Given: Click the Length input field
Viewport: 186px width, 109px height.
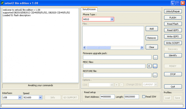Looking at the screenshot, I should (x=131, y=97).
